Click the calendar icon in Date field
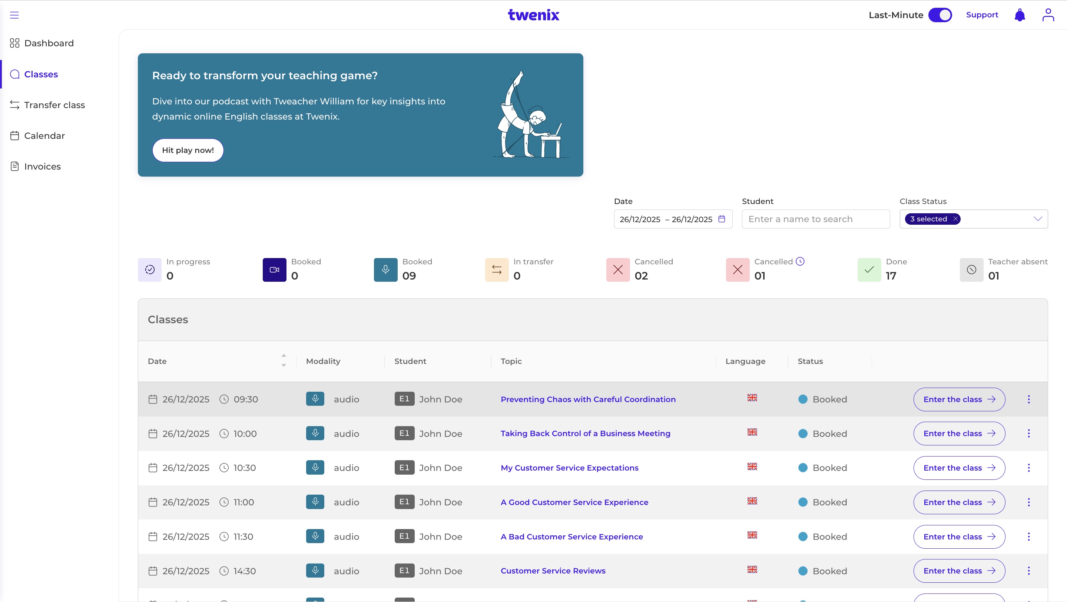1067x602 pixels. point(722,219)
